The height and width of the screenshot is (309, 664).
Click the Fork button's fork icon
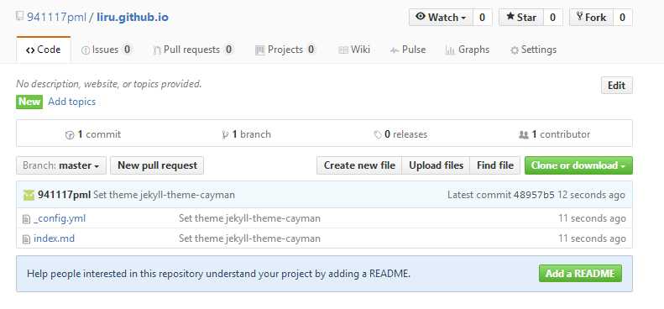coord(580,17)
